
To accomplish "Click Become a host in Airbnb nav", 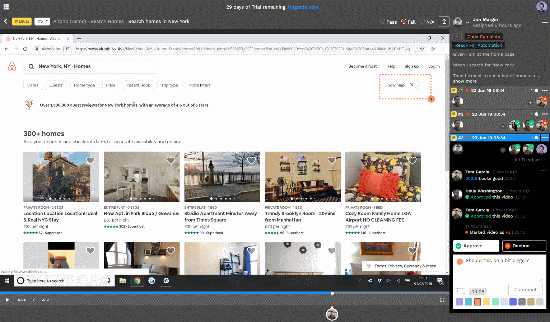I will (363, 66).
